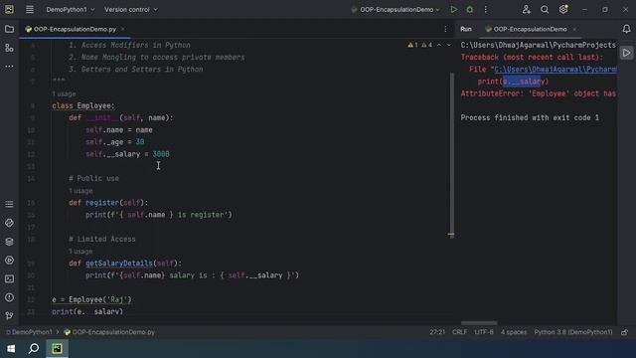The width and height of the screenshot is (636, 358).
Task: Expand Version control dropdown
Action: (130, 9)
